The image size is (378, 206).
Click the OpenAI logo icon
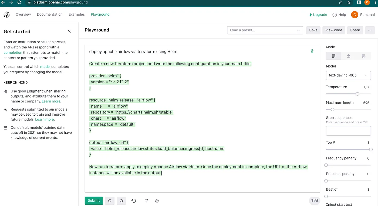(x=7, y=15)
